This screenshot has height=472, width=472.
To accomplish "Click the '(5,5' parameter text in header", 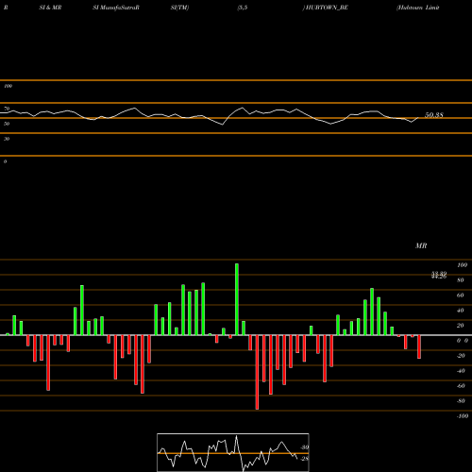I will click(243, 8).
